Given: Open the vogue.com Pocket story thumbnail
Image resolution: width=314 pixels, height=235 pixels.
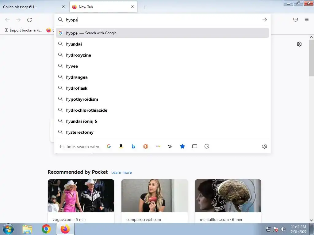Looking at the screenshot, I should (81, 196).
